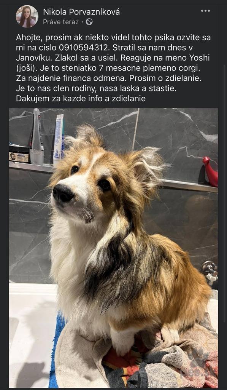Click the grey shampoo bottle on shelf
Viewport: 227px width, 390px height.
point(37,137)
